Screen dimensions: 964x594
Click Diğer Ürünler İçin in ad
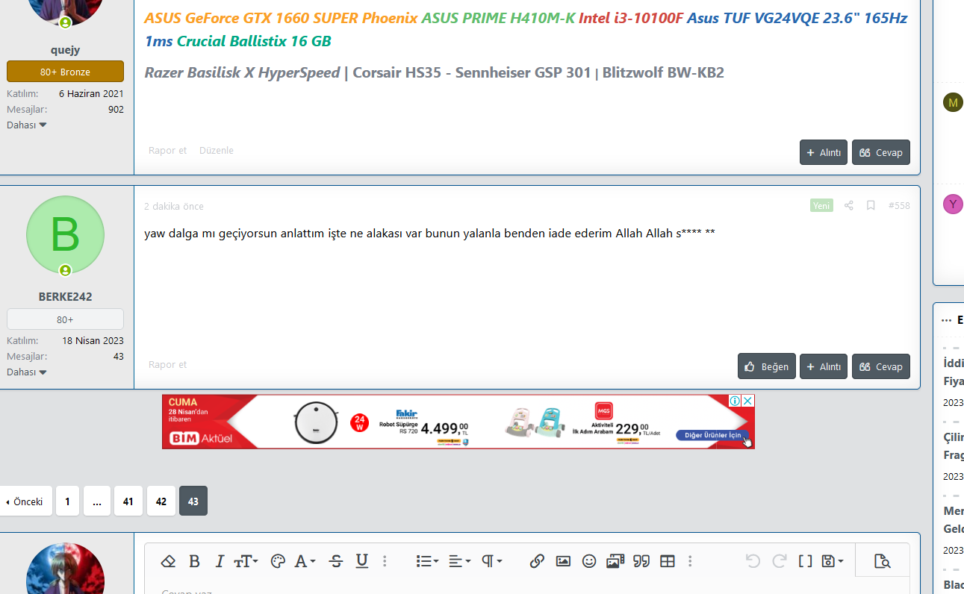pyautogui.click(x=713, y=435)
